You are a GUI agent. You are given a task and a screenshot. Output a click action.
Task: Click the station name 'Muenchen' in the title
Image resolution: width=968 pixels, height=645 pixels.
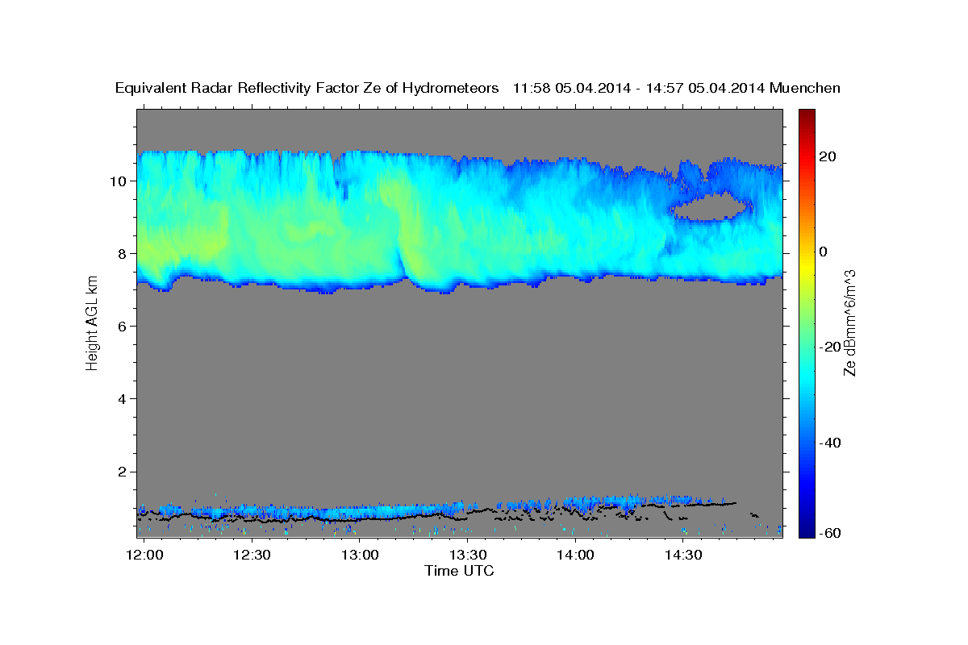pyautogui.click(x=806, y=89)
